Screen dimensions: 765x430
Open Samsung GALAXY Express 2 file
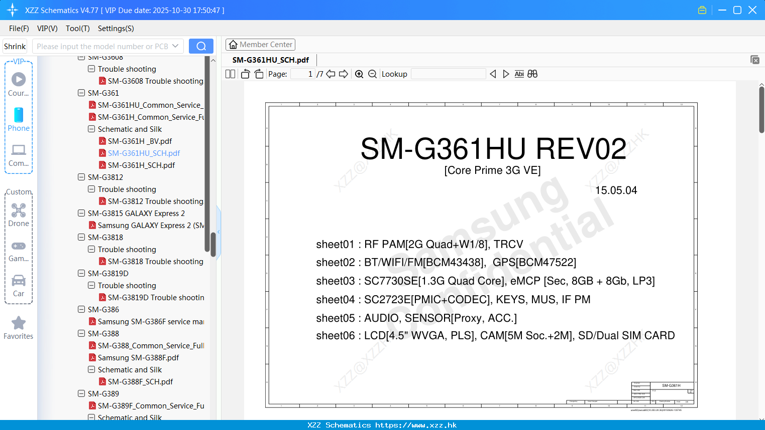(146, 225)
